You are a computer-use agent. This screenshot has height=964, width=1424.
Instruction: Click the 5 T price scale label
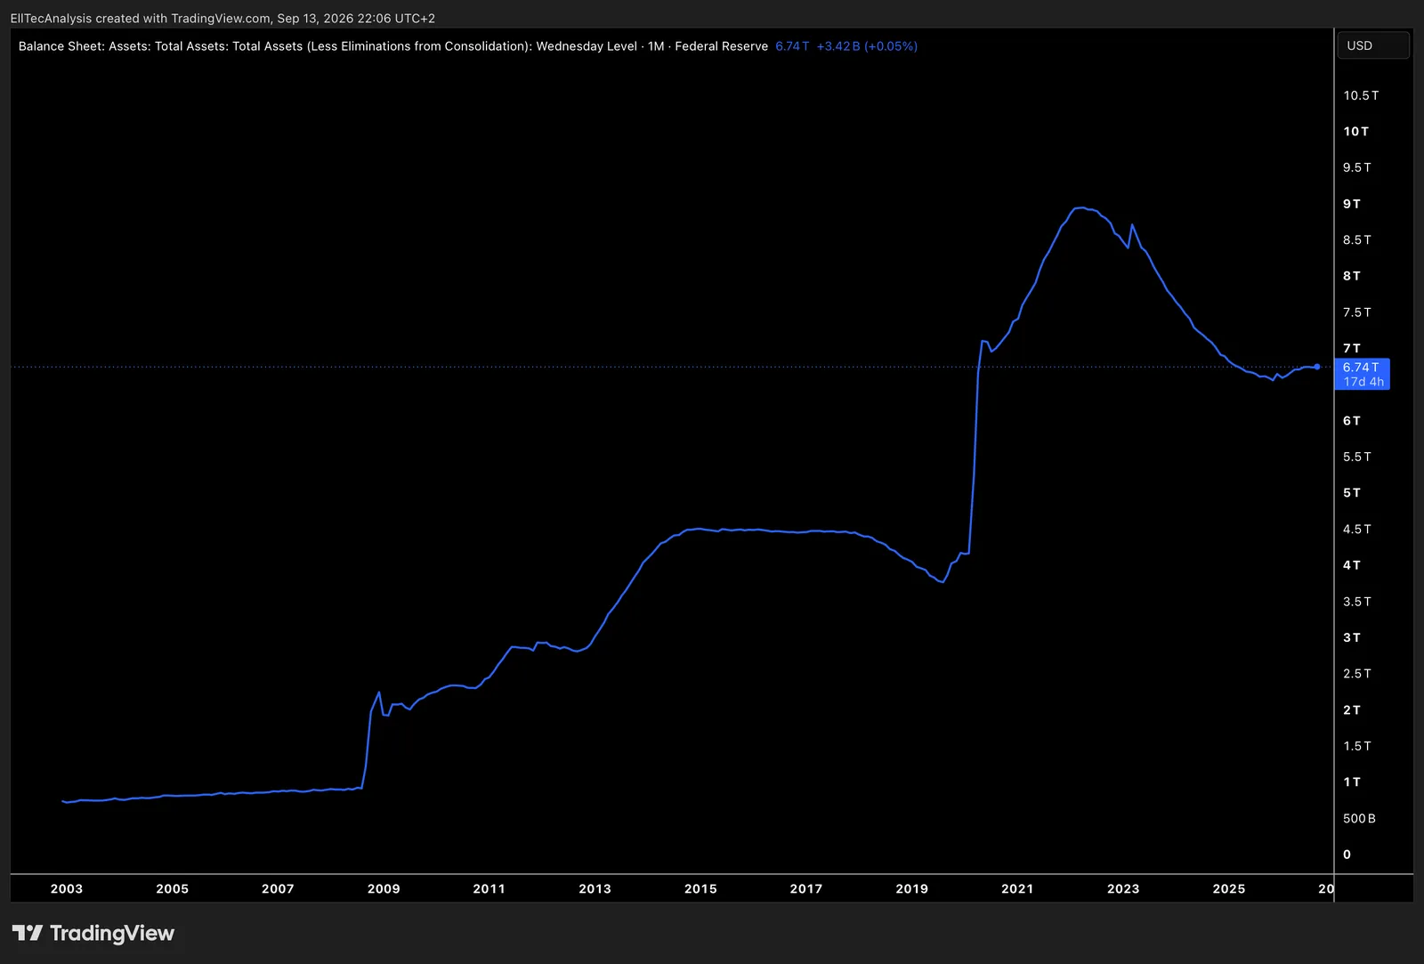(x=1352, y=493)
